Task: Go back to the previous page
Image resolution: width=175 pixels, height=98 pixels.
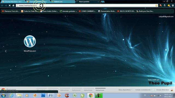Action: (x=2, y=5)
